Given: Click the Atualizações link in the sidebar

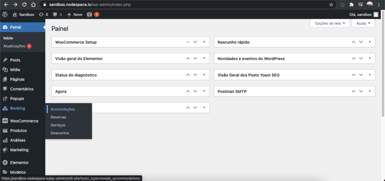Looking at the screenshot, I should tap(14, 46).
